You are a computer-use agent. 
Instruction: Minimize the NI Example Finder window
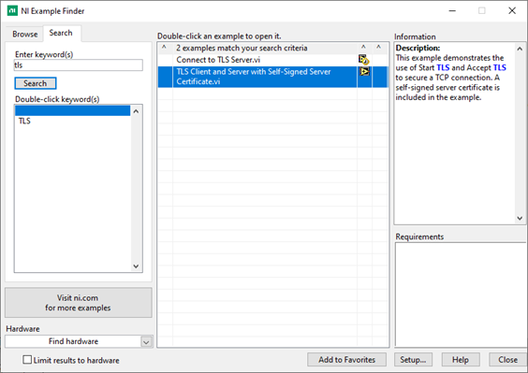452,11
